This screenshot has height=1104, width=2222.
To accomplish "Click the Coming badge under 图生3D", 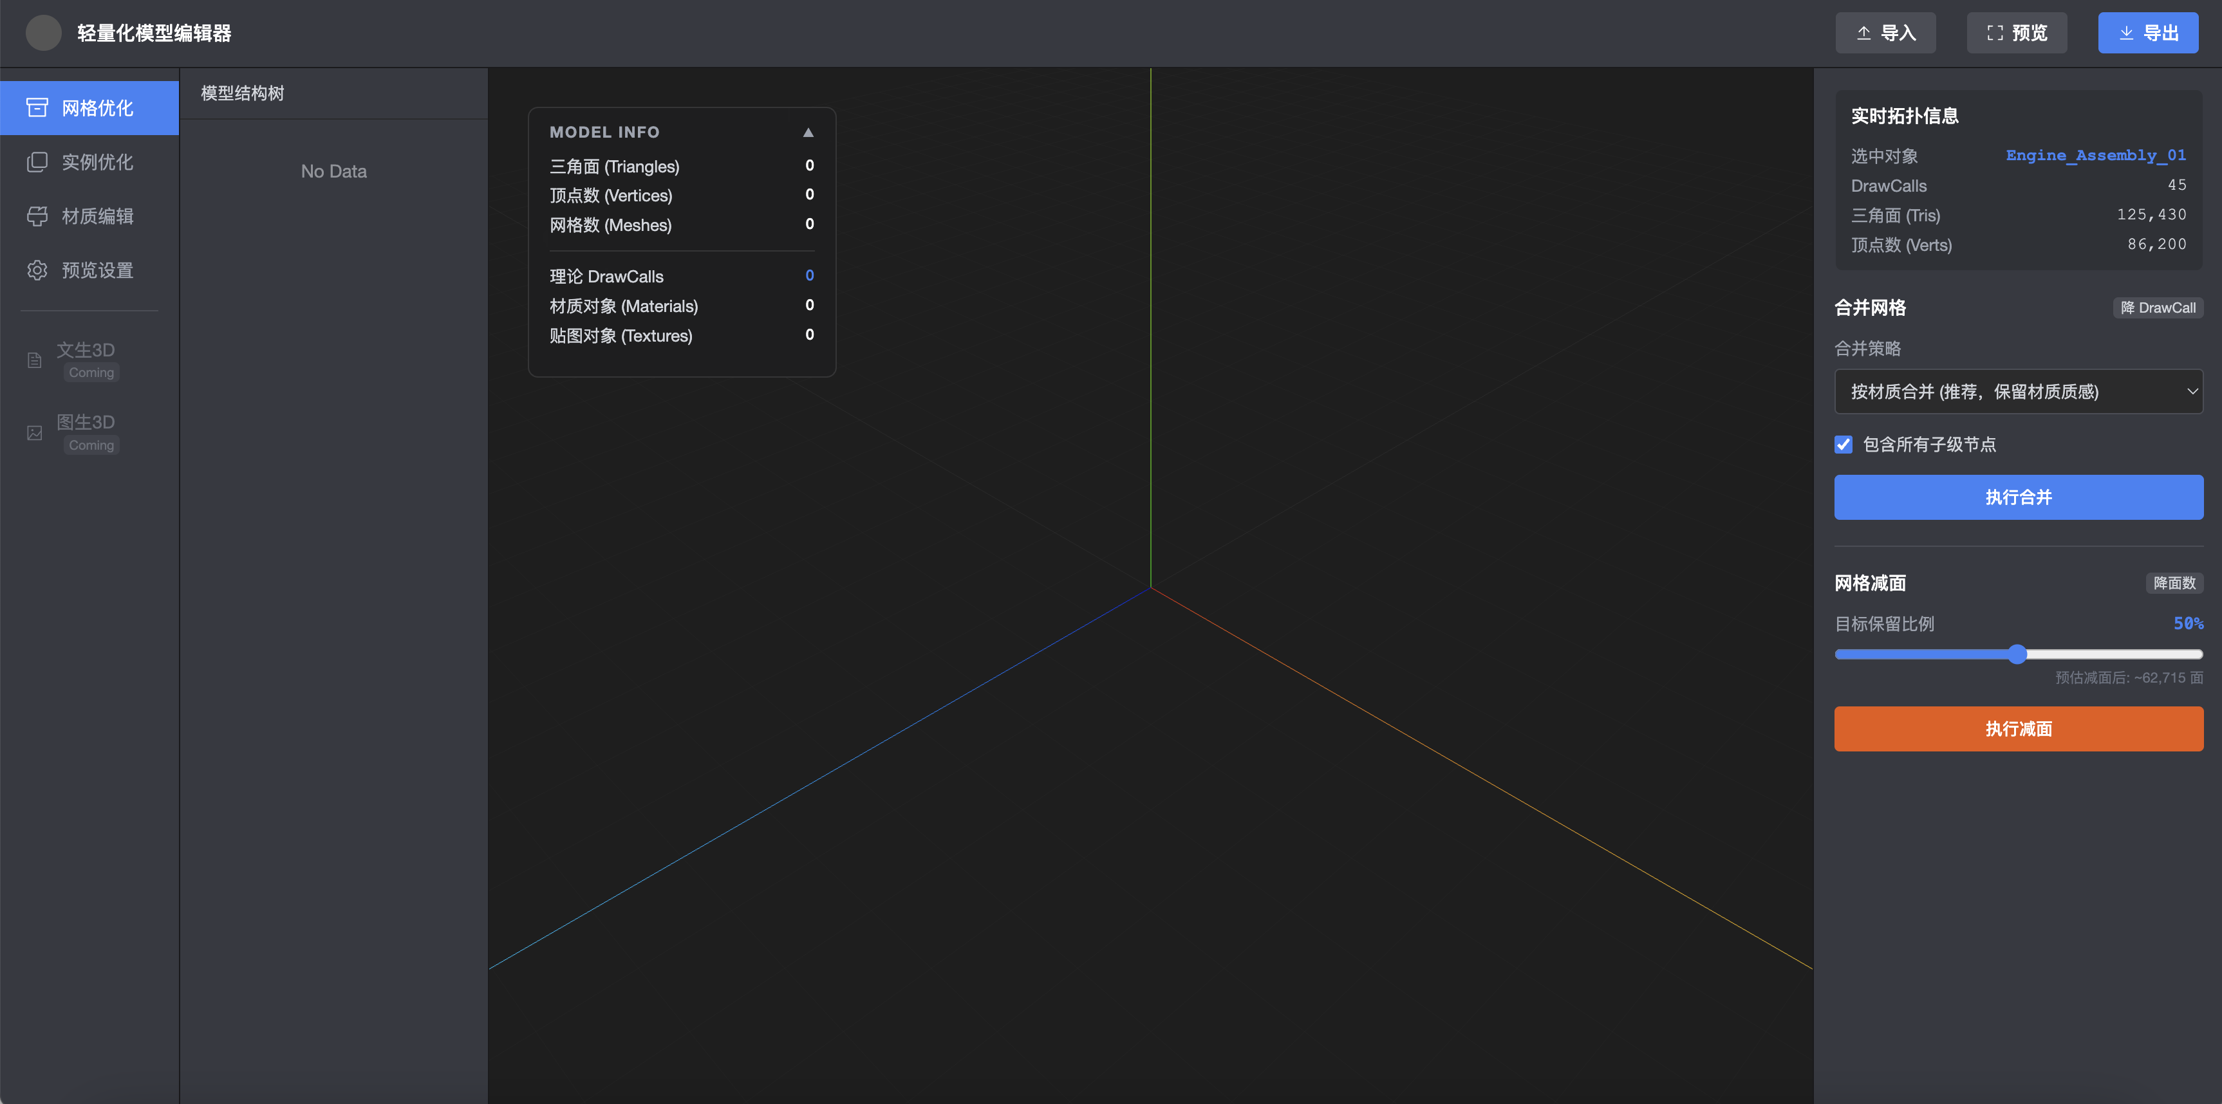I will coord(91,446).
